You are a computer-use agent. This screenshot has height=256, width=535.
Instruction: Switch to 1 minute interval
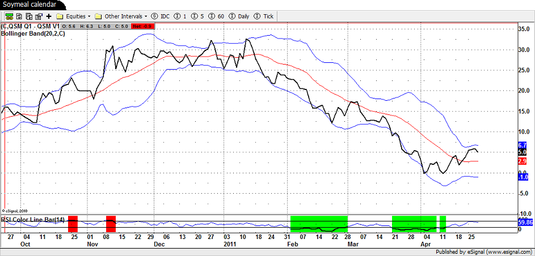pos(180,16)
